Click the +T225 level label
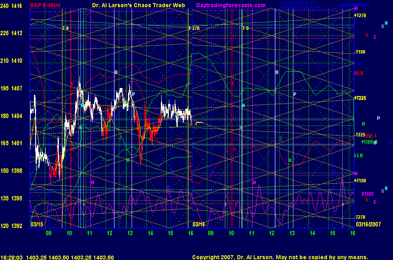The height and width of the screenshot is (260, 393). (x=360, y=98)
